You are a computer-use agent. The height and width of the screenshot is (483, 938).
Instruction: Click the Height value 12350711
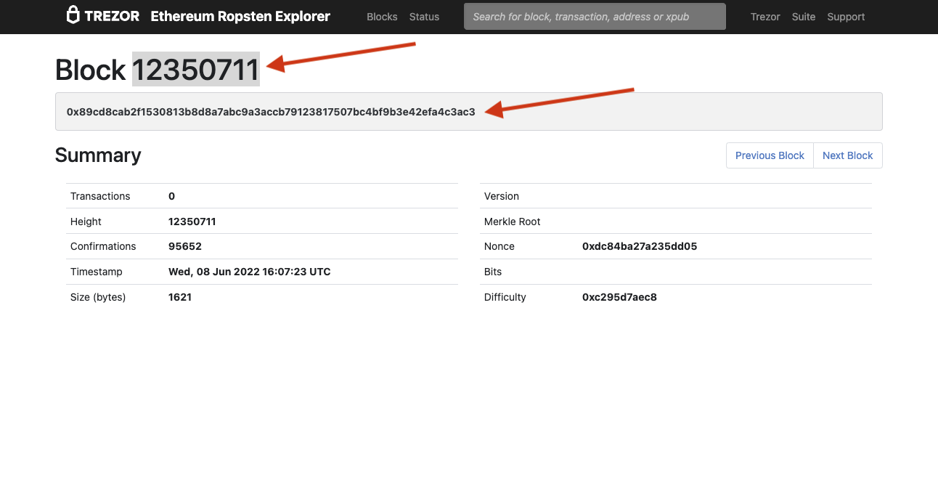point(192,222)
